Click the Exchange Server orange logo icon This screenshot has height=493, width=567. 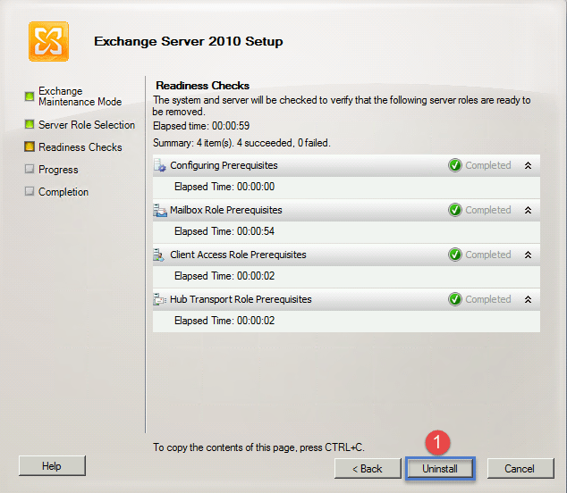[x=49, y=42]
